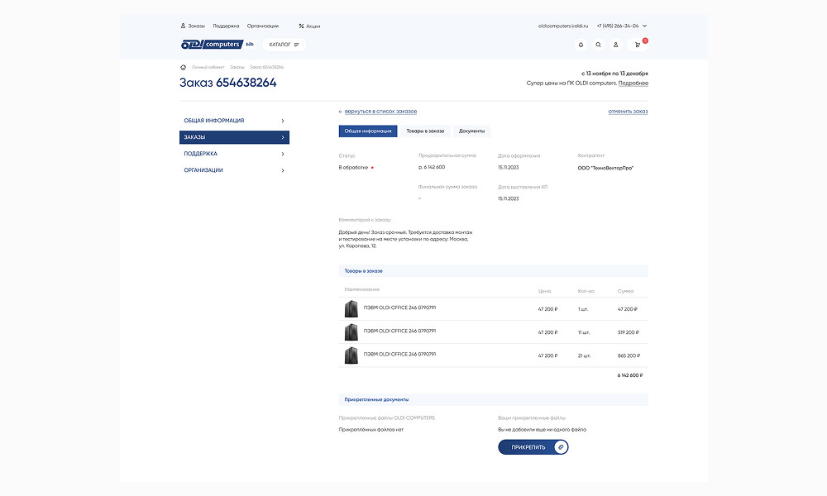Click the person icon next to Заказы
The height and width of the screenshot is (496, 827).
183,26
